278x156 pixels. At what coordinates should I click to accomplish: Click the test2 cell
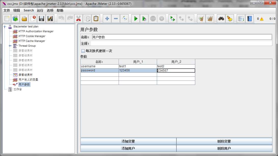(176, 66)
